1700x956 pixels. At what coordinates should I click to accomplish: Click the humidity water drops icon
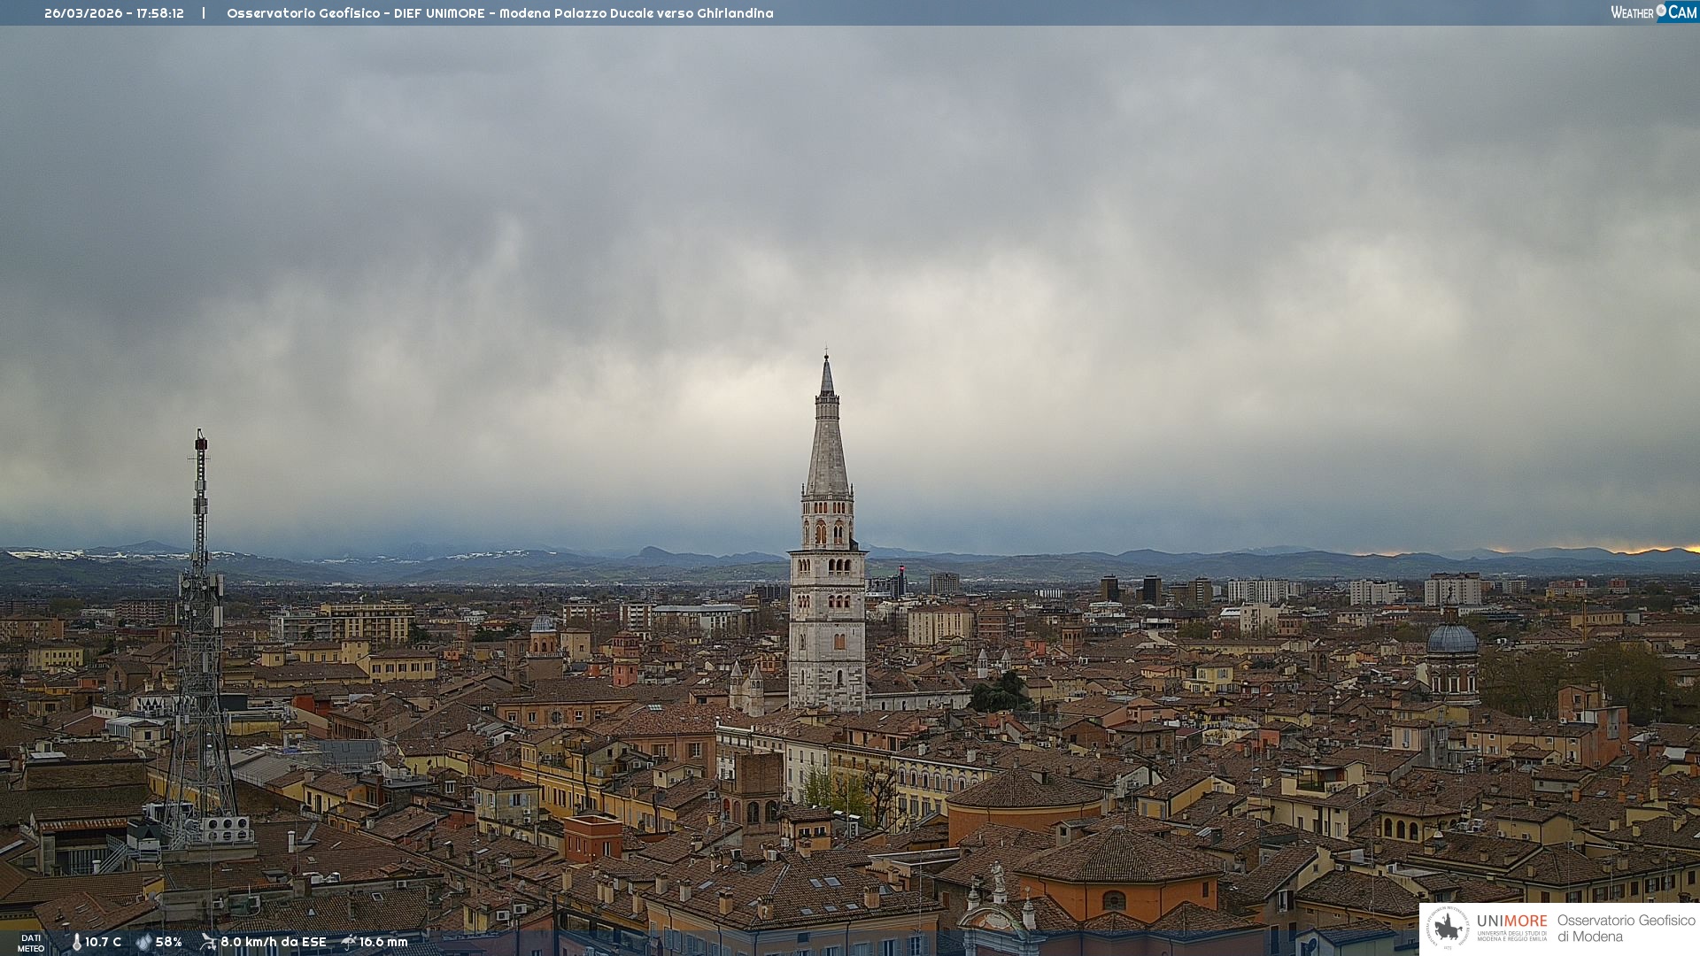(x=143, y=943)
